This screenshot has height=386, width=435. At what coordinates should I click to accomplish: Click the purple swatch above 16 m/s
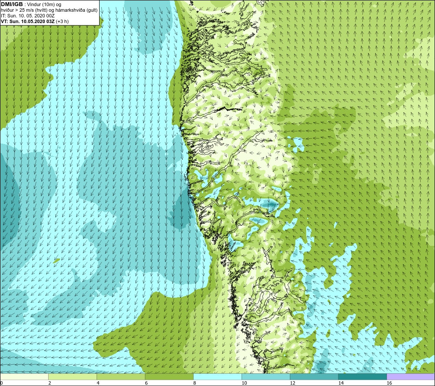coord(411,376)
